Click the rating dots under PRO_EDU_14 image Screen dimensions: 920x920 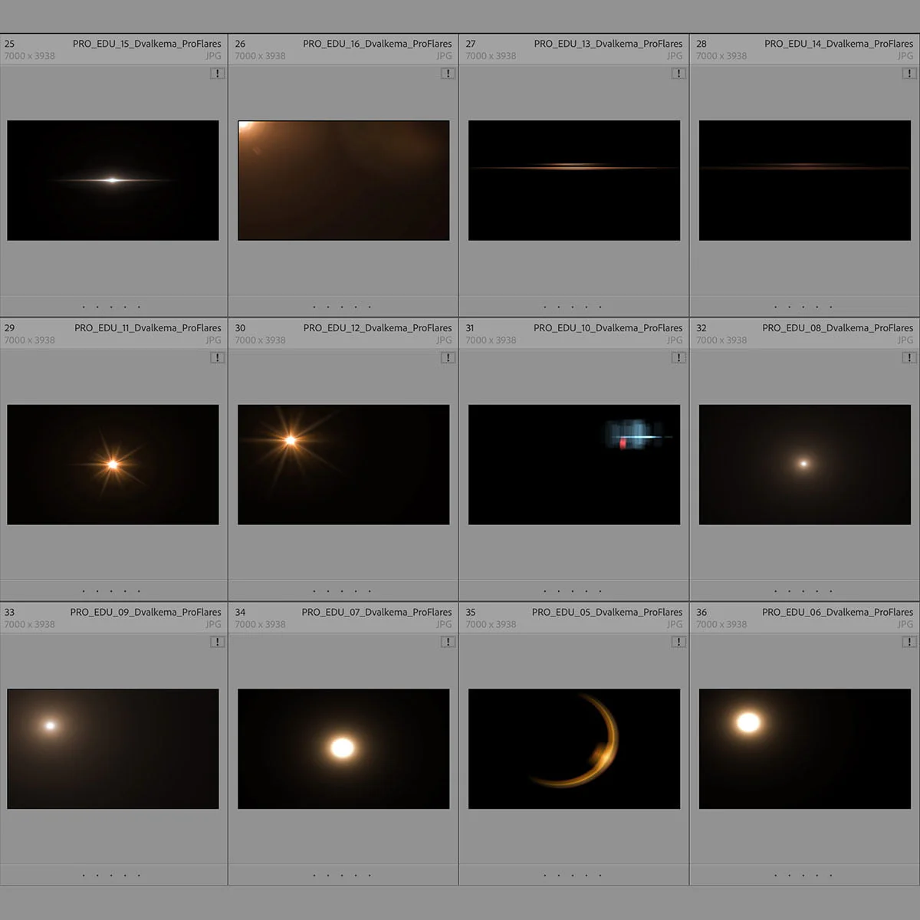coord(803,307)
